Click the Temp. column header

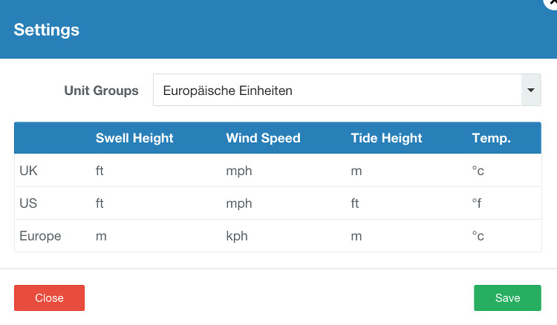[x=492, y=138]
